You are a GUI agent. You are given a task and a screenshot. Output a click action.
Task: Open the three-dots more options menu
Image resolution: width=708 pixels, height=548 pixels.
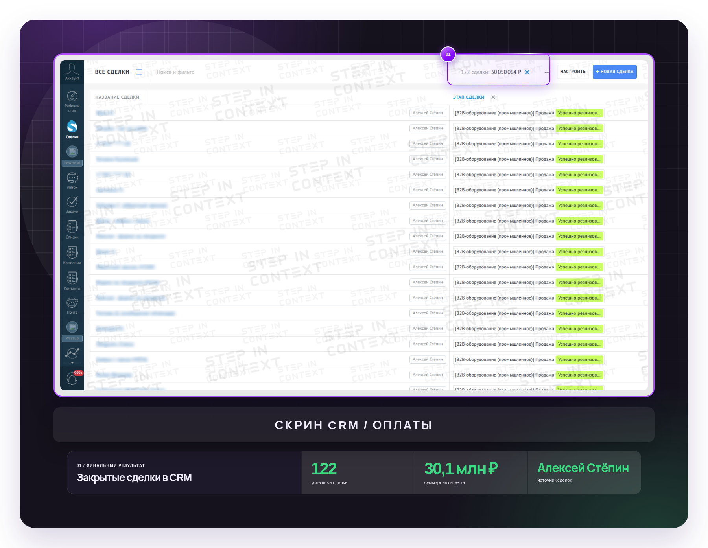547,72
